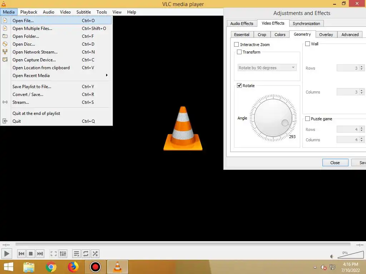Toggle the playlist view icon

click(76, 254)
